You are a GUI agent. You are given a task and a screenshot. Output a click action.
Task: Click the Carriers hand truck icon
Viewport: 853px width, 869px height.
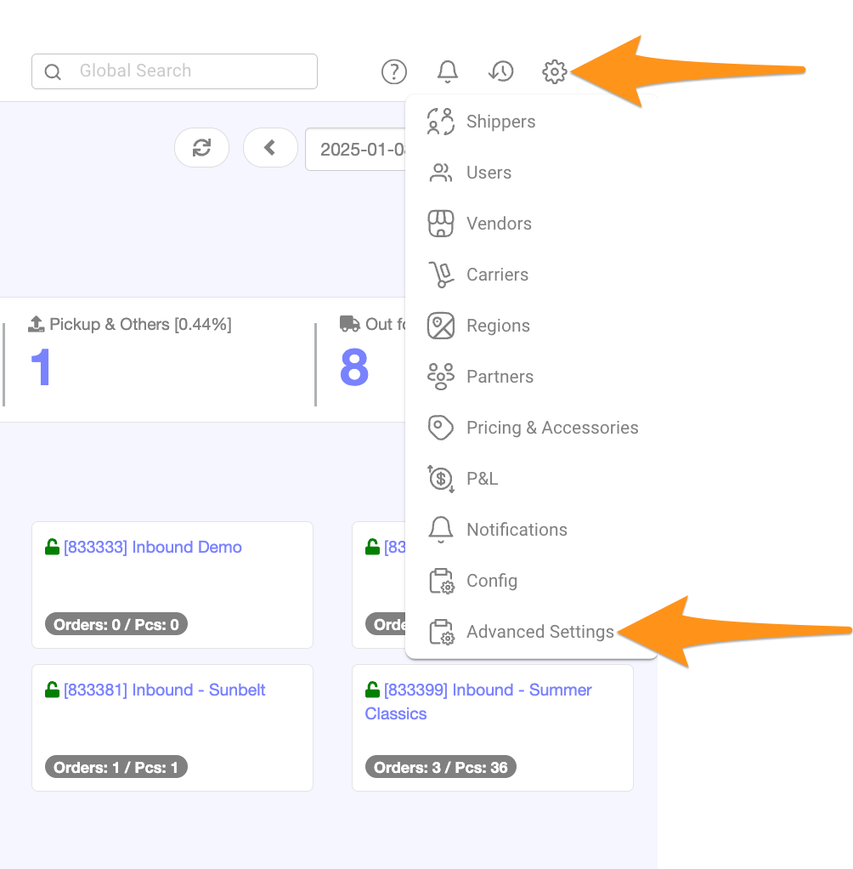(441, 275)
